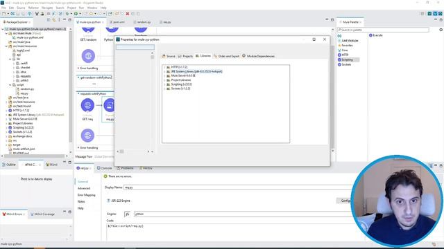Screen dimensions: 444x249
Task: Open the Problems tab
Action: [125, 168]
